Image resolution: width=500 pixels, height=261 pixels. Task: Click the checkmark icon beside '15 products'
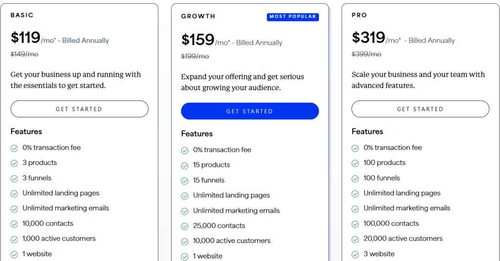(x=185, y=166)
